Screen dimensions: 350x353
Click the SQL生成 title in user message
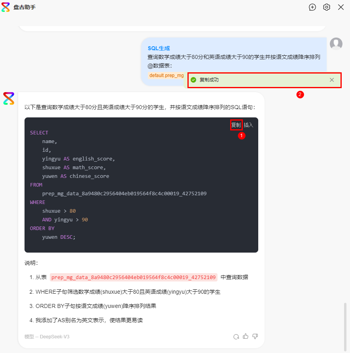159,48
